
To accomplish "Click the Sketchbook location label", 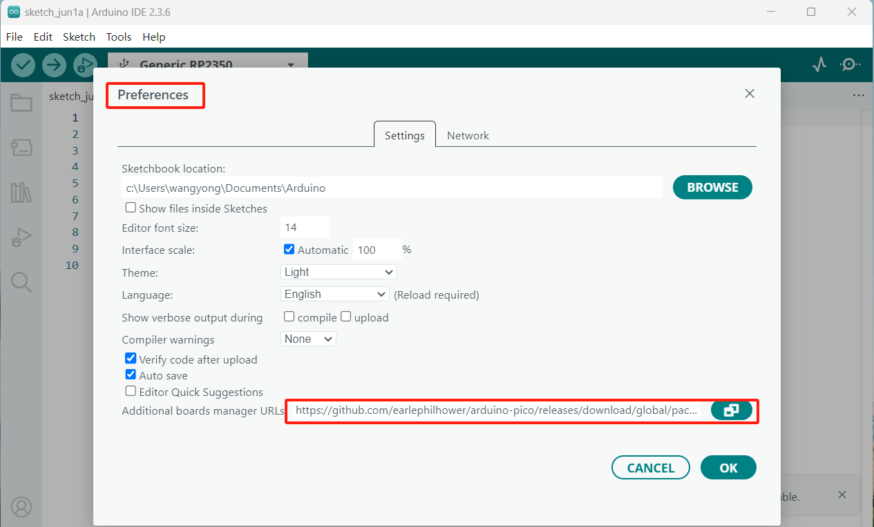I will pos(173,168).
